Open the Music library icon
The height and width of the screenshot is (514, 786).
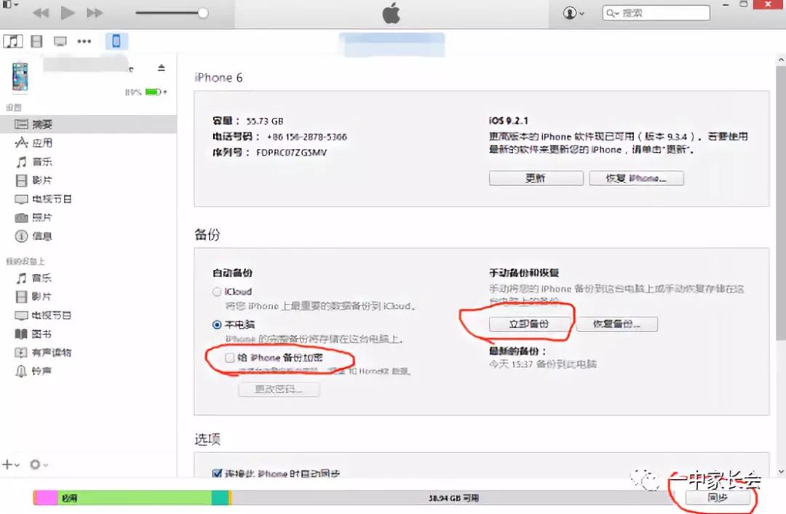click(x=13, y=41)
